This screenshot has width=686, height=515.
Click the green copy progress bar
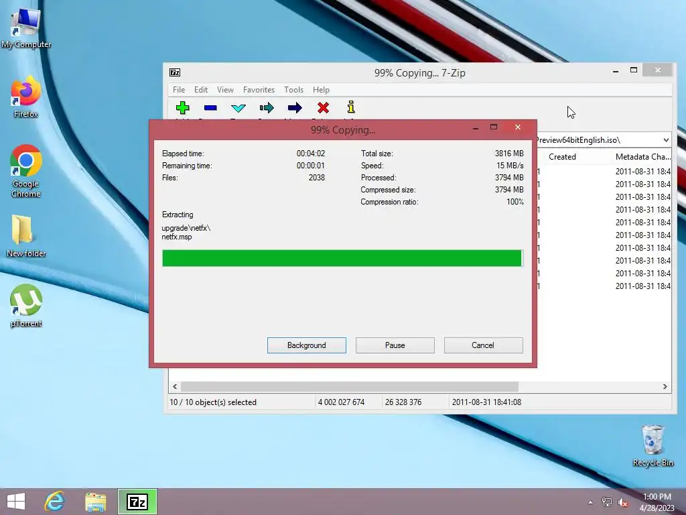(342, 258)
